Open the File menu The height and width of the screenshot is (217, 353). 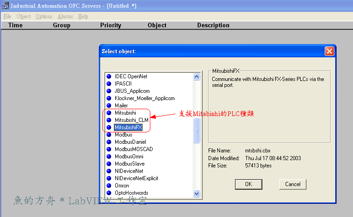[x=7, y=16]
